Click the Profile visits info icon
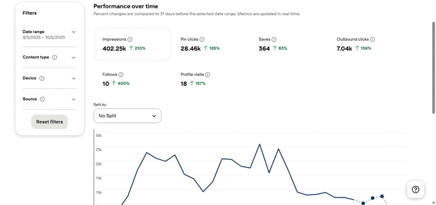436x205 pixels. coord(207,75)
